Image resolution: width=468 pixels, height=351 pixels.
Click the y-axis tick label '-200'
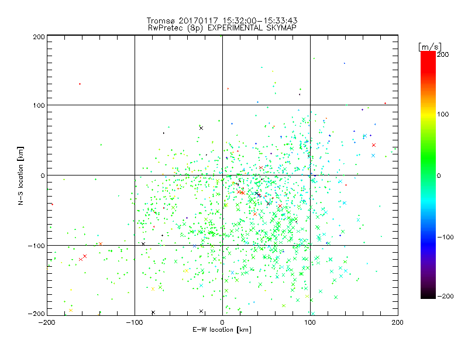tap(36, 314)
